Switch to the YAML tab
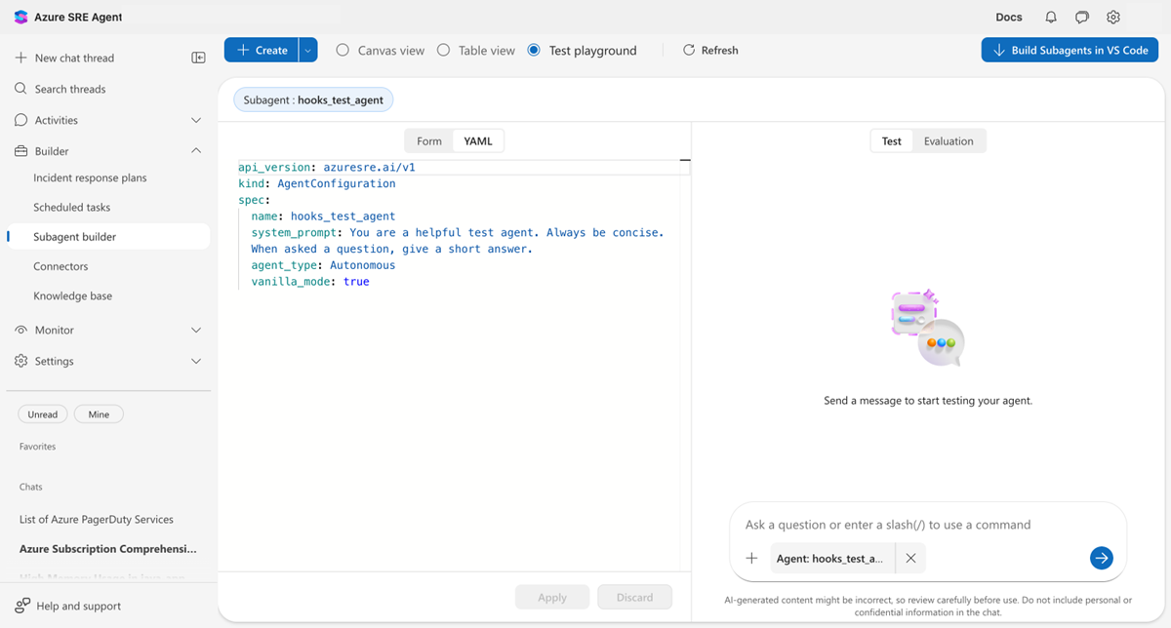This screenshot has height=628, width=1171. [478, 141]
